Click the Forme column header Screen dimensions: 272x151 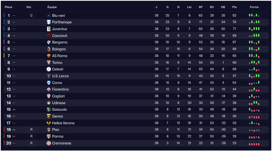pos(254,7)
